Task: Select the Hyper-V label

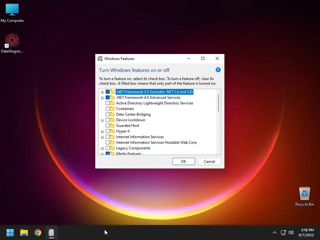Action: 123,131
